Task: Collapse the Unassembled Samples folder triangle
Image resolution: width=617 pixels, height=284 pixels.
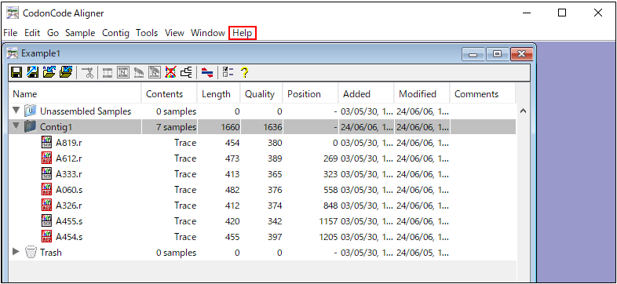Action: tap(16, 111)
